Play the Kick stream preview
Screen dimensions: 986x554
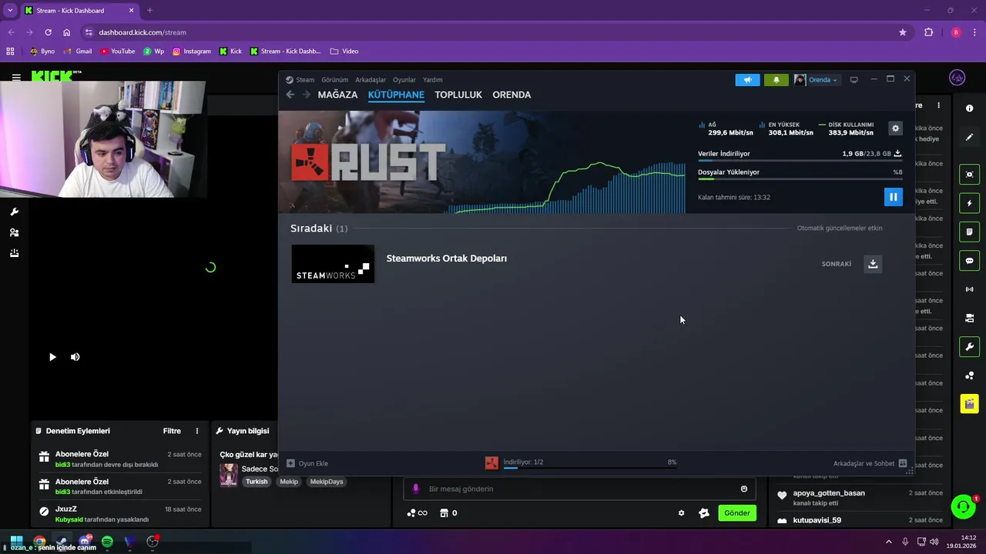[x=52, y=357]
